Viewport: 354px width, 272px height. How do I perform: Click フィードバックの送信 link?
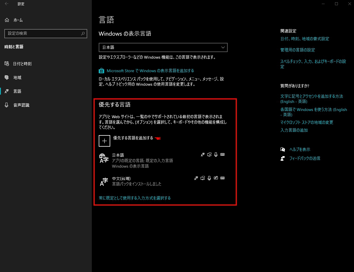[304, 158]
